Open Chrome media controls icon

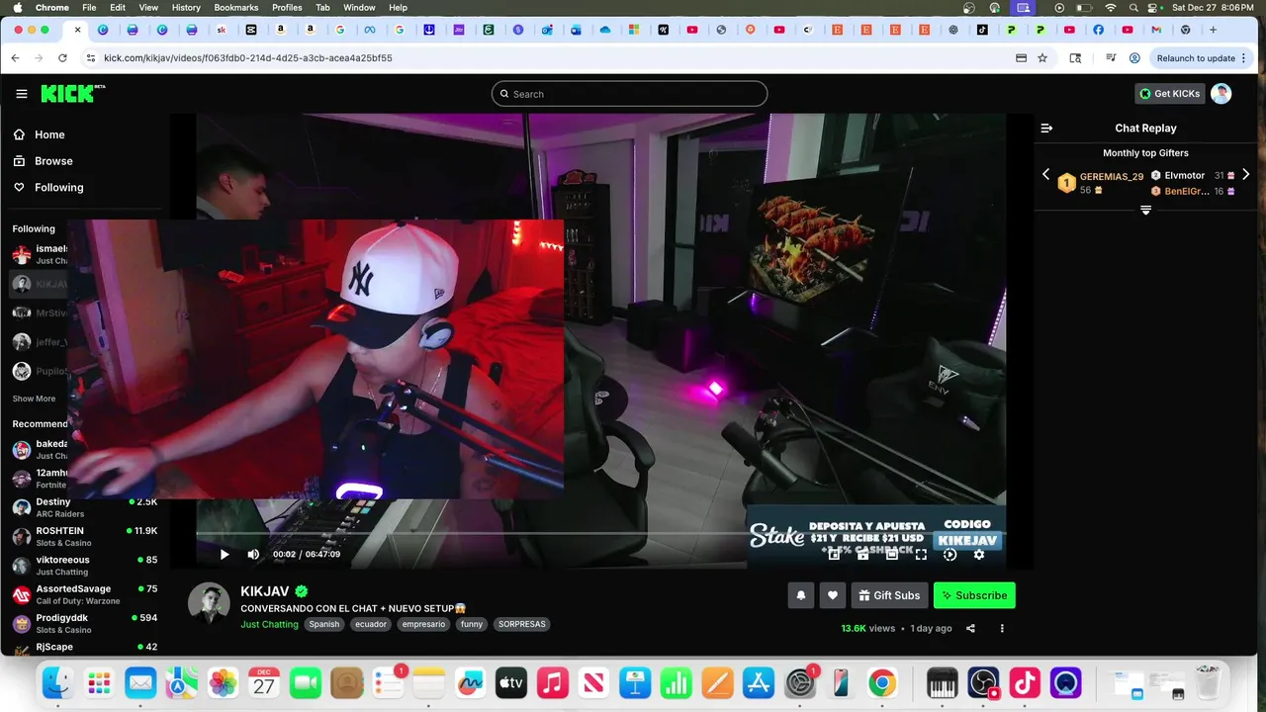tap(1109, 58)
